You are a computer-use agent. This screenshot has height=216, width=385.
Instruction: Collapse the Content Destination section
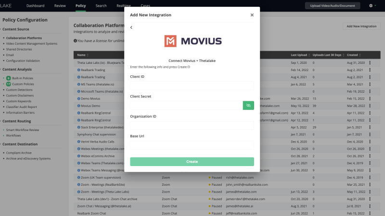20,144
